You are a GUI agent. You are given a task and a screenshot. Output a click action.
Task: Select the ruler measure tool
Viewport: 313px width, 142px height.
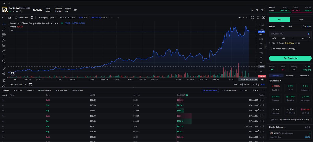(4, 68)
